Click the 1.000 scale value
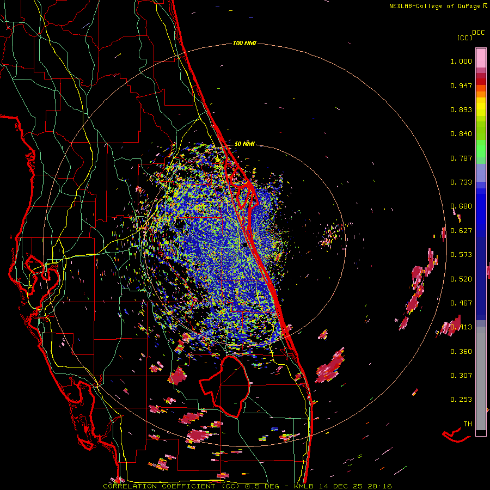 [461, 61]
